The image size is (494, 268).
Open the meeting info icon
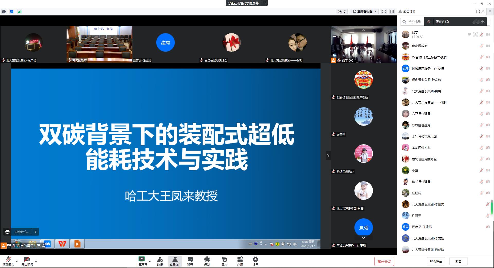pos(4,12)
